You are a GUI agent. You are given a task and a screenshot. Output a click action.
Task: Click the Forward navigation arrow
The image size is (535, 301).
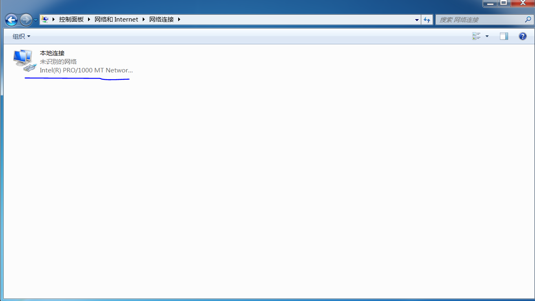tap(26, 20)
